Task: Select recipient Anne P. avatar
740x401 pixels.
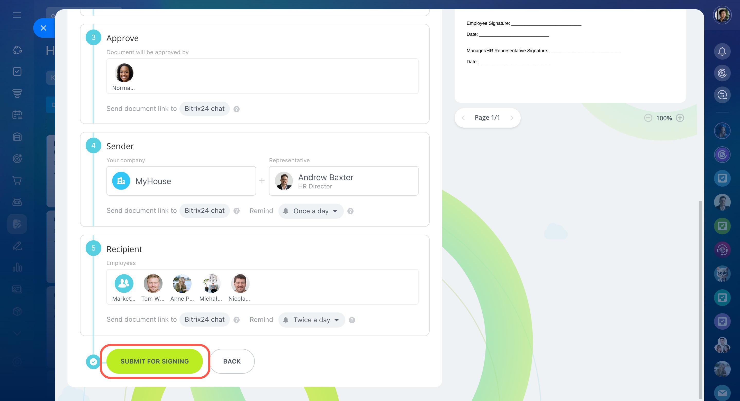Action: coord(182,283)
